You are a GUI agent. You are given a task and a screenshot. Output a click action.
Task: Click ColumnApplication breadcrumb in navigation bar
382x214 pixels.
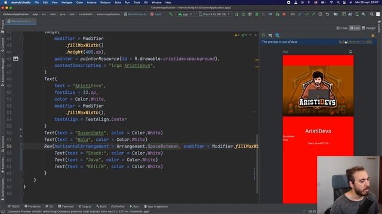[x=16, y=14]
